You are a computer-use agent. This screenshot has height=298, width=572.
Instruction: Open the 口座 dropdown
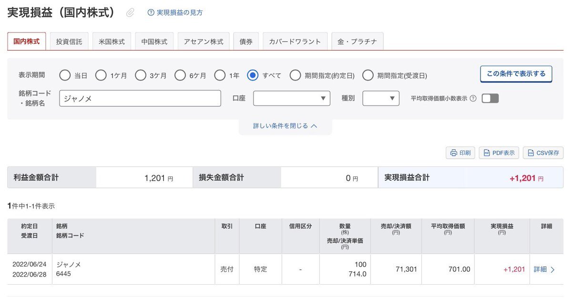(292, 98)
